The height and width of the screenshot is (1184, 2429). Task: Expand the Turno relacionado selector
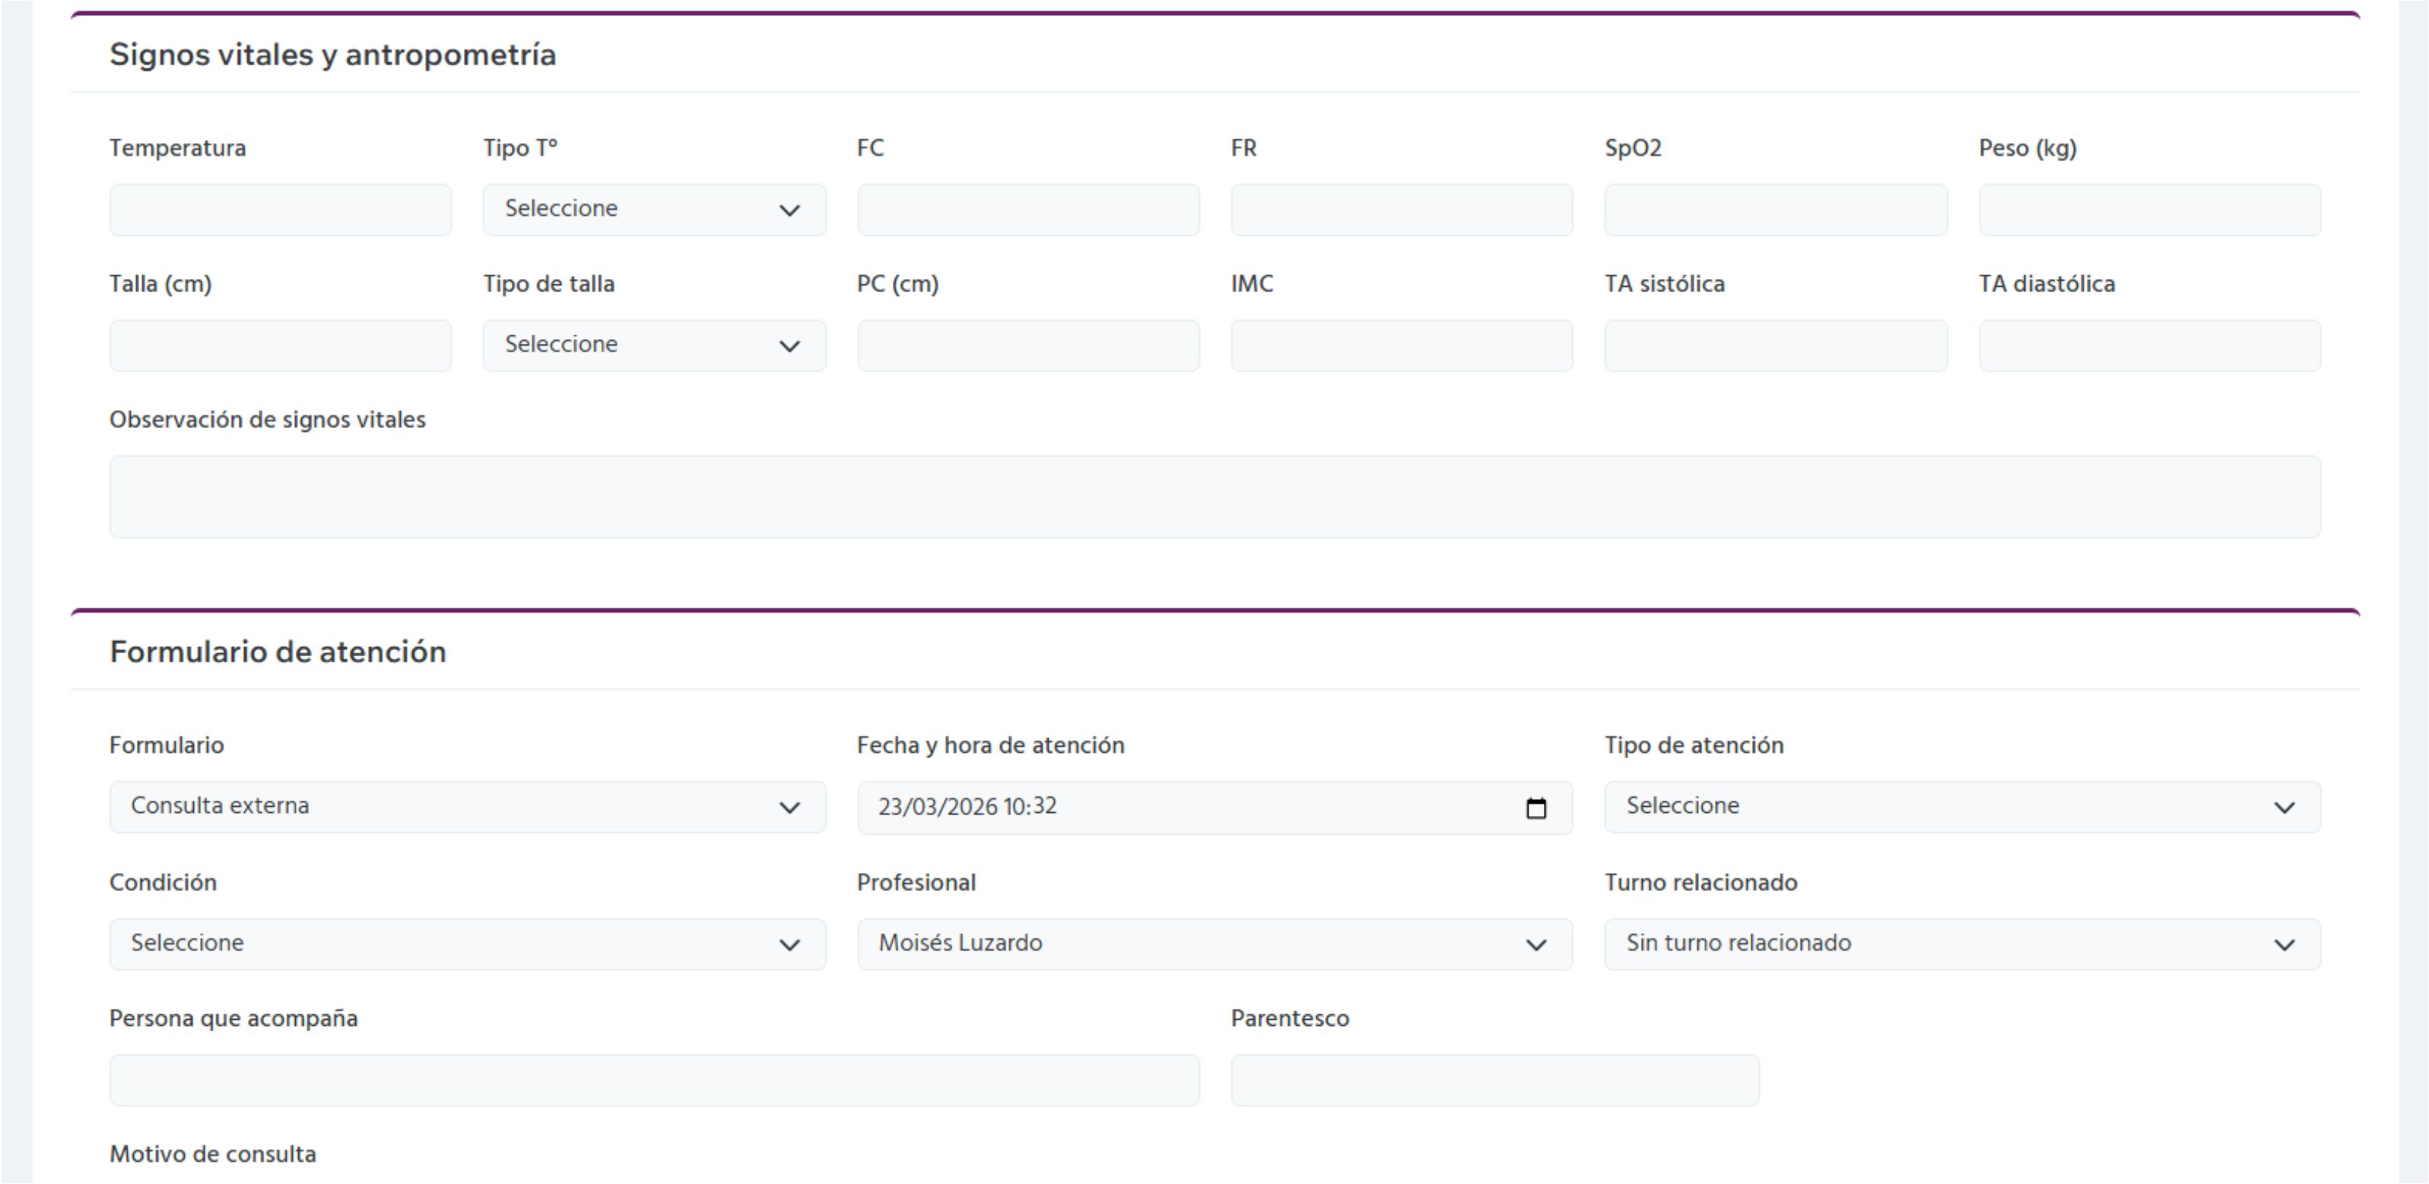point(1961,943)
